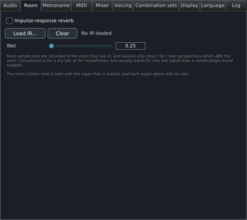This screenshot has height=220, width=247.
Task: View the Log tab
Action: point(236,5)
